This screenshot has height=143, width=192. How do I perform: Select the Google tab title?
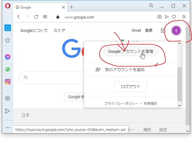[x=26, y=7]
